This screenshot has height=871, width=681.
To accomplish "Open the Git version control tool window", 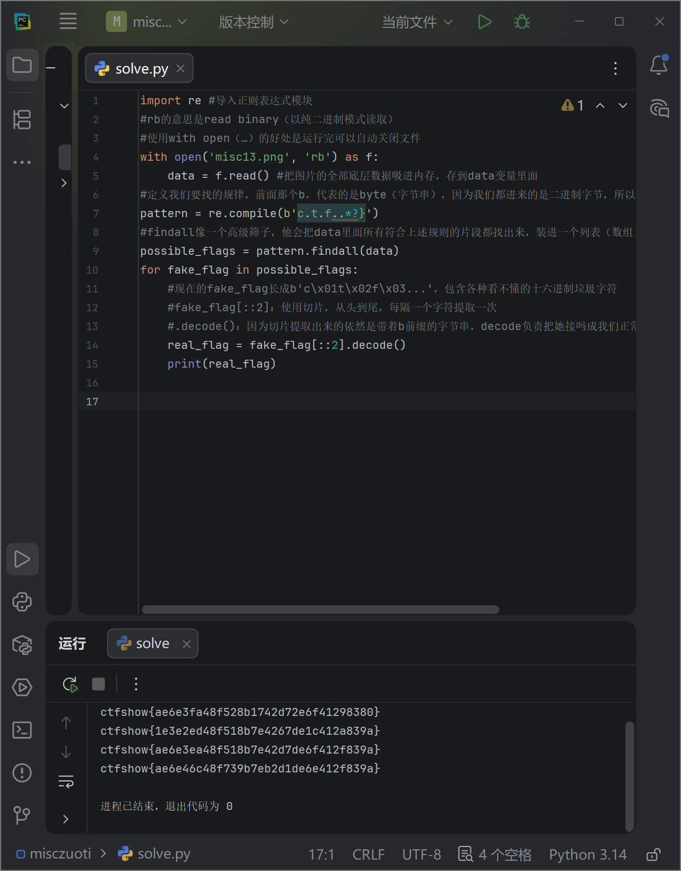I will point(22,815).
